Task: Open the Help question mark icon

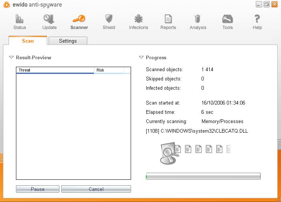Action: tap(257, 19)
